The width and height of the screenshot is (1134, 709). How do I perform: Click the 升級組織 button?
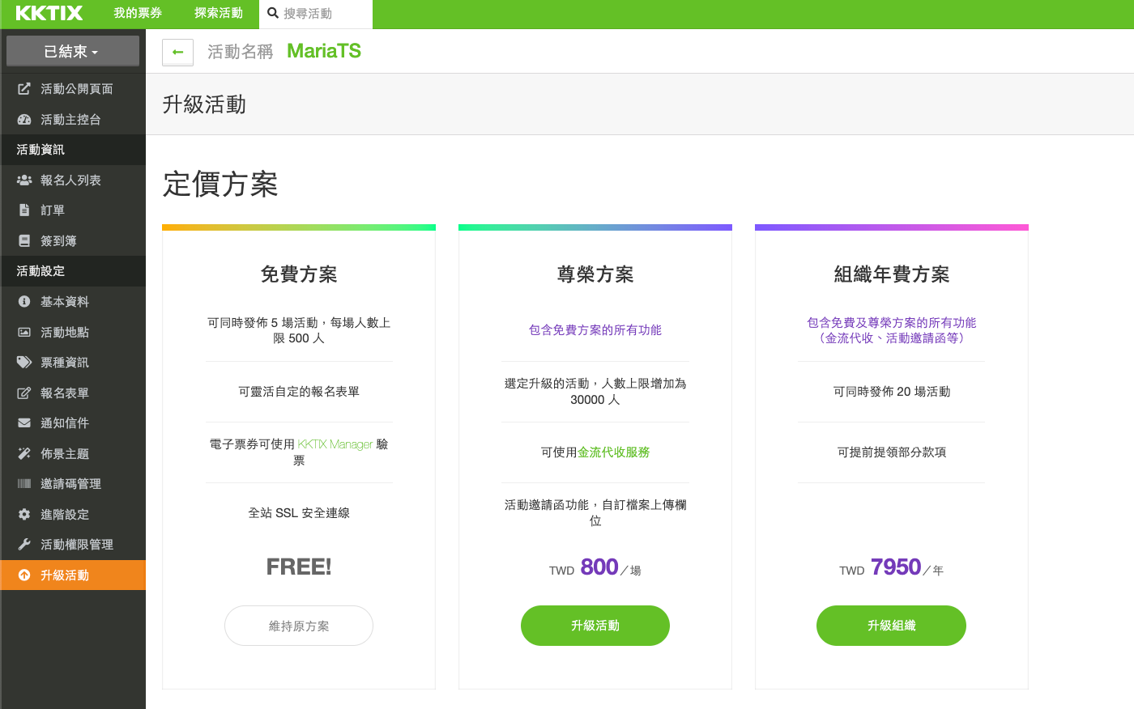(x=891, y=626)
